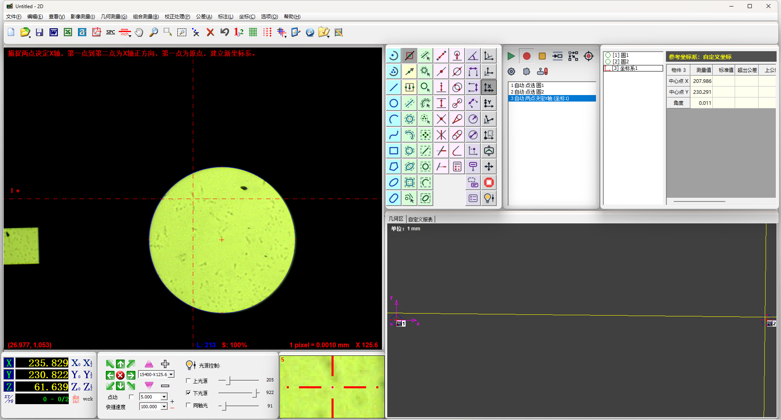Select the rectangle measurement tool
This screenshot has width=781, height=420.
click(394, 151)
